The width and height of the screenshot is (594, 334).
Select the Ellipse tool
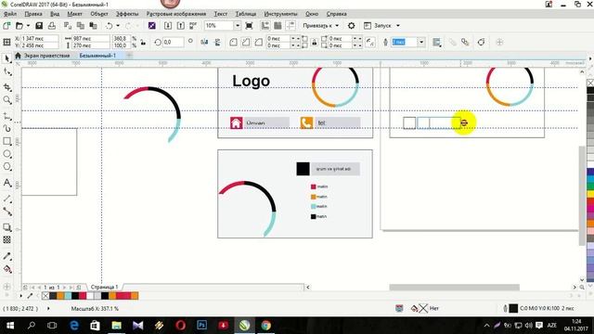pyautogui.click(x=6, y=154)
